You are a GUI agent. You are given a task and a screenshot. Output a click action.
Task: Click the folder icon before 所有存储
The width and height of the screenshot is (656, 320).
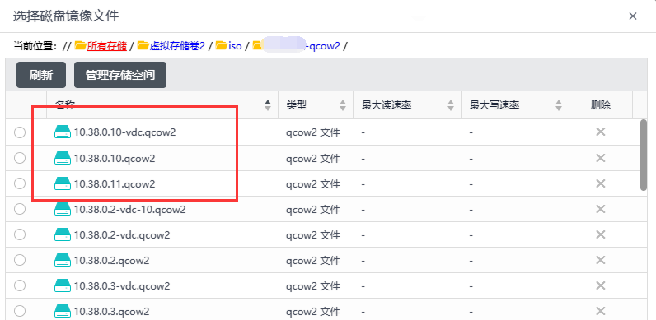(80, 45)
